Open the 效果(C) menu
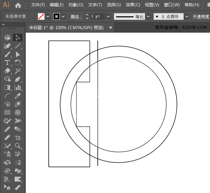This screenshot has height=193, width=210. pos(133,5)
